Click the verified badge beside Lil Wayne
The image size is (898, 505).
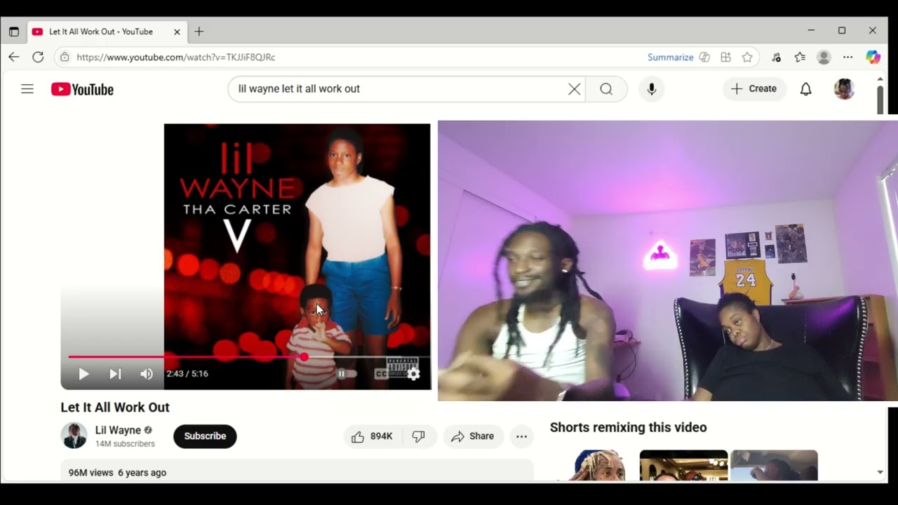pyautogui.click(x=148, y=430)
